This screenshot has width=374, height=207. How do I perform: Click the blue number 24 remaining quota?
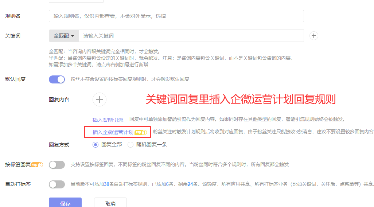point(190,184)
